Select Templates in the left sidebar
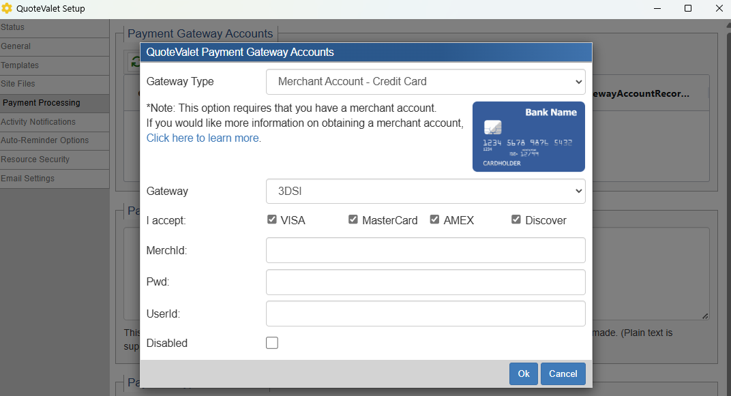Screen dimensions: 731x396 pos(20,65)
